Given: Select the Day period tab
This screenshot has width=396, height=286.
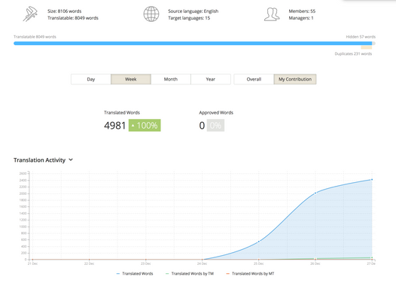Looking at the screenshot, I should 91,79.
